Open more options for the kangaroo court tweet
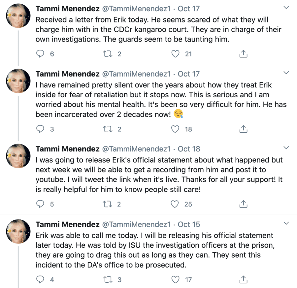 [286, 7]
